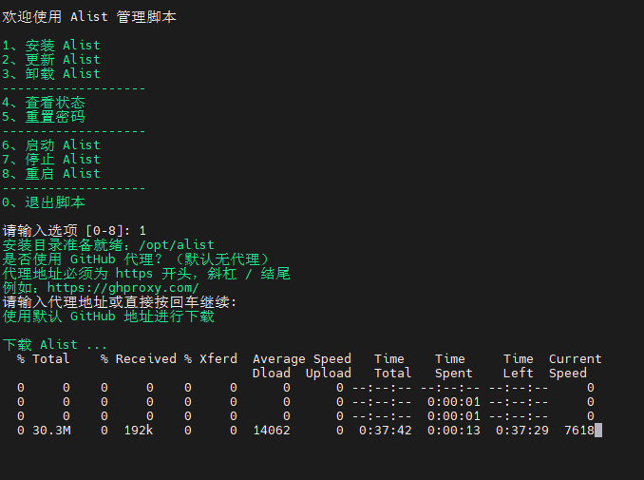Click the total time value 0:37:42

point(386,431)
